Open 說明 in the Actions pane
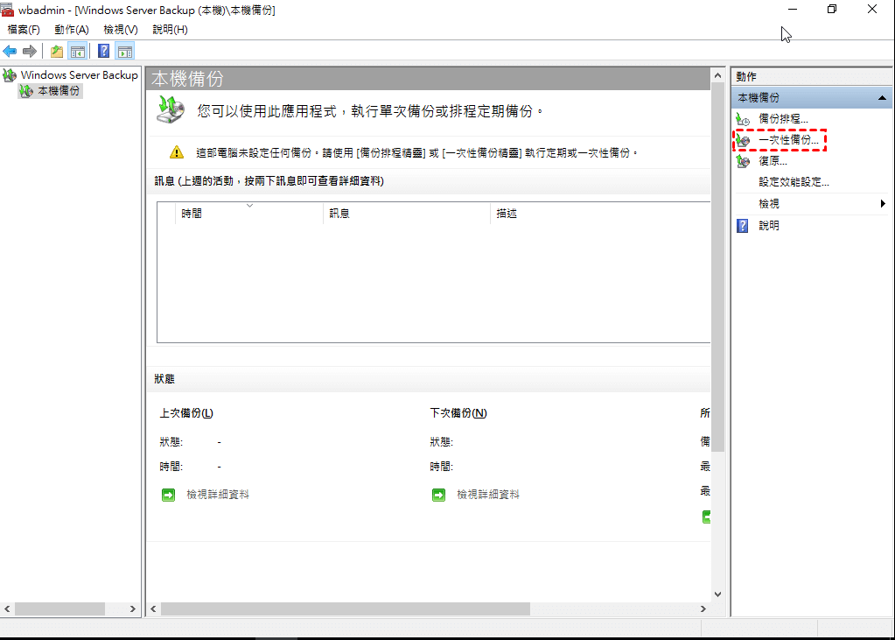Image resolution: width=895 pixels, height=640 pixels. pos(769,226)
